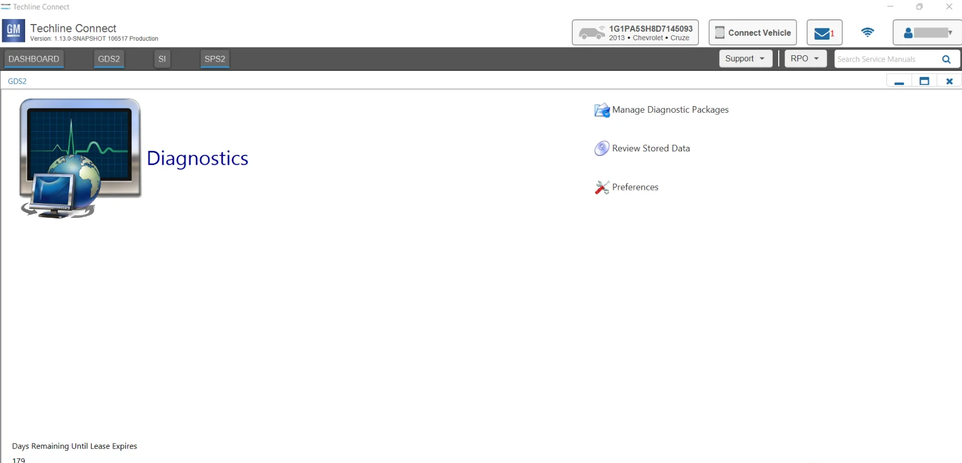Screen dimensions: 962x463
Task: Open Review Stored Data link
Action: pos(651,149)
